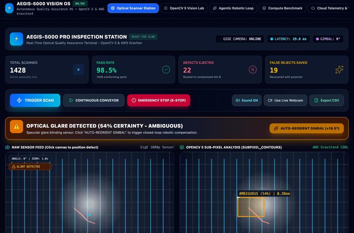Click the AWS Graviton4 COOL label

pos(331,147)
